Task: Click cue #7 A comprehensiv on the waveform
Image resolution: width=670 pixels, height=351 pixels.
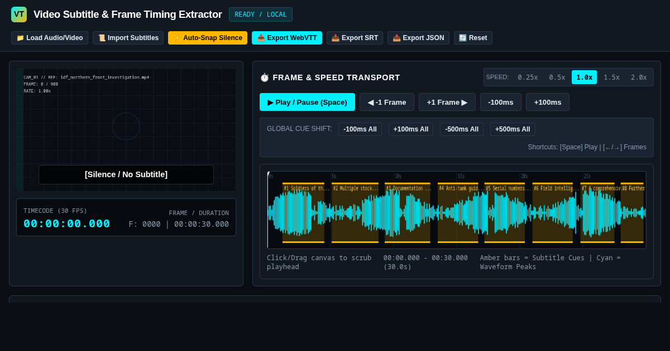Action: (597, 213)
